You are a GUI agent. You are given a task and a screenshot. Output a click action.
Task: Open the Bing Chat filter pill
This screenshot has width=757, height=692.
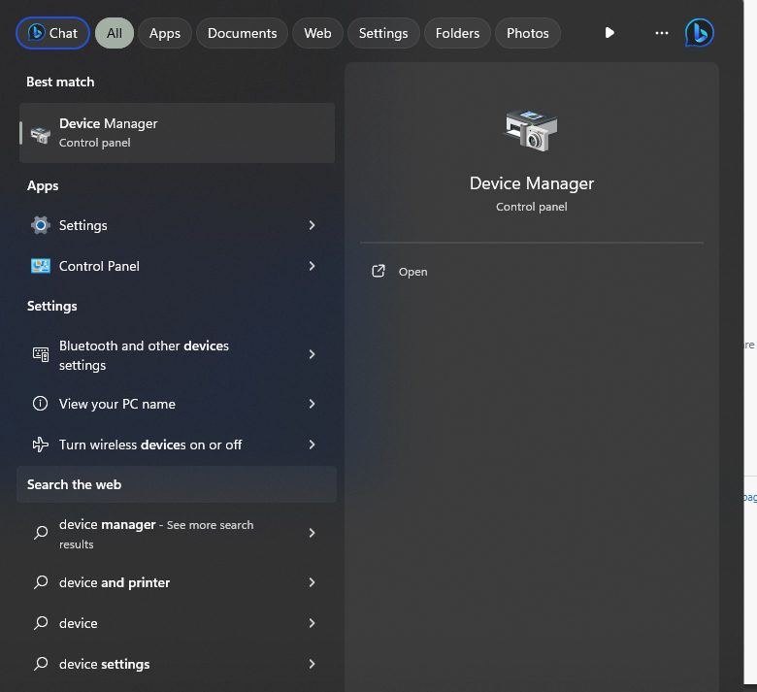[52, 33]
